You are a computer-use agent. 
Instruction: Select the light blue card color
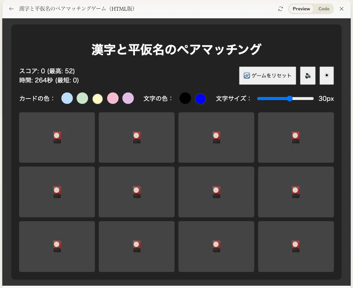coord(67,98)
